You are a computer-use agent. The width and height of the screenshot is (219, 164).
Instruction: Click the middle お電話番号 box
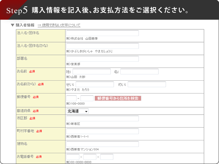click(90, 157)
